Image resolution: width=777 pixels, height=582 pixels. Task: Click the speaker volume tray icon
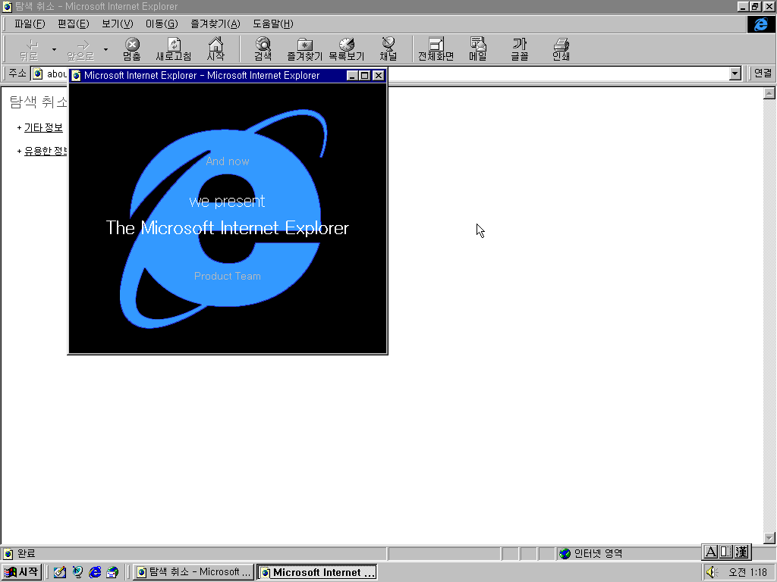click(712, 572)
